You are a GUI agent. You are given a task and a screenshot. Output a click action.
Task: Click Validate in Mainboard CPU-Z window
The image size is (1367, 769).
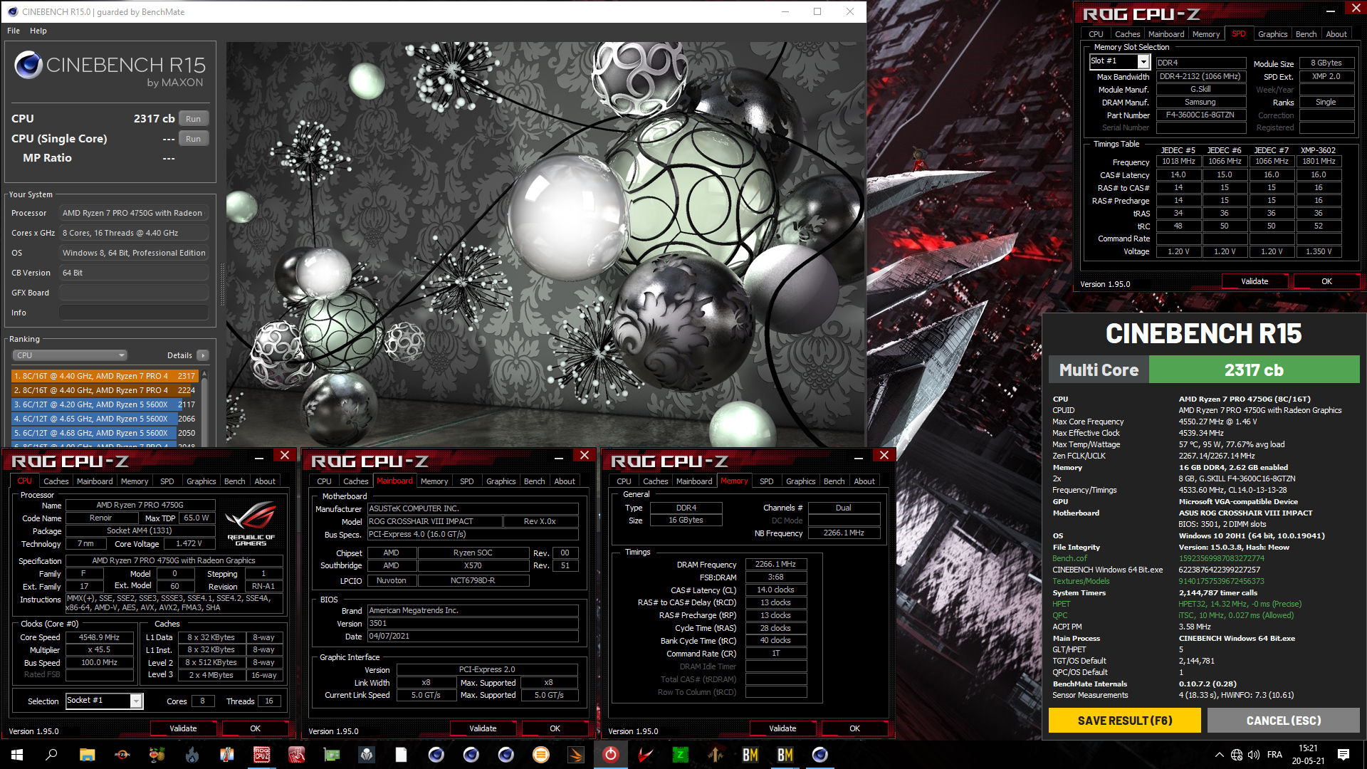483,728
